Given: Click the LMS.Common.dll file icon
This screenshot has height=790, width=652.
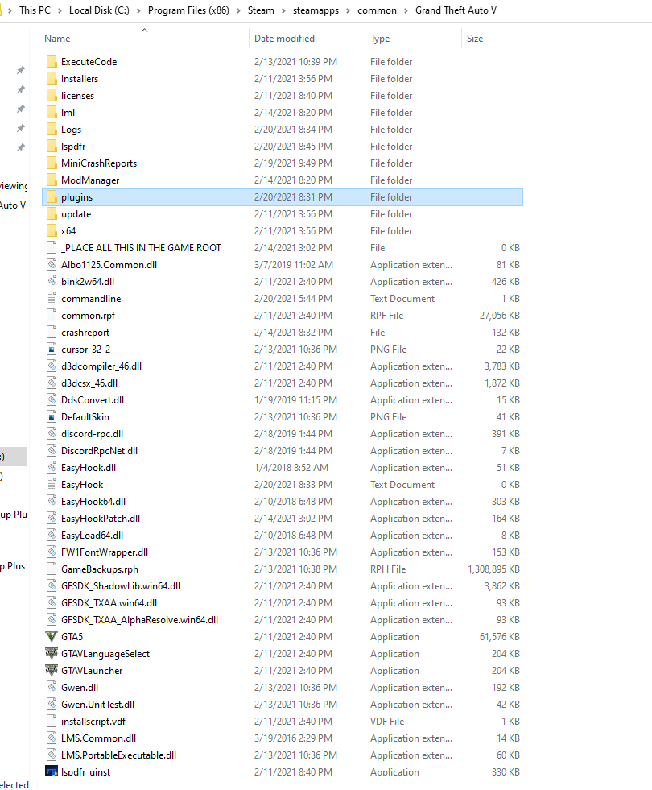Looking at the screenshot, I should (52, 738).
